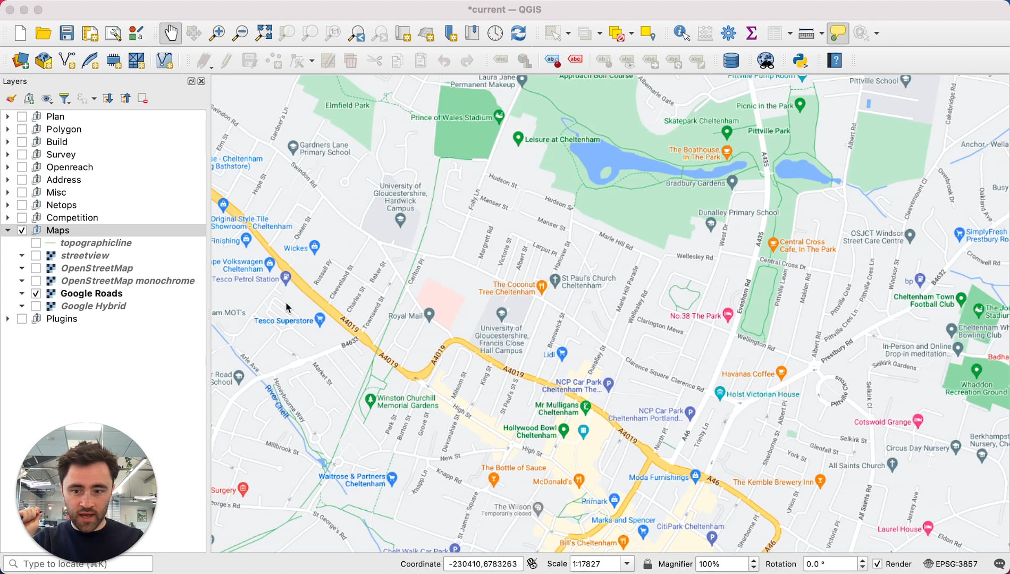Filter the legend in Layers panel
Screen dimensions: 1010x574
click(64, 98)
